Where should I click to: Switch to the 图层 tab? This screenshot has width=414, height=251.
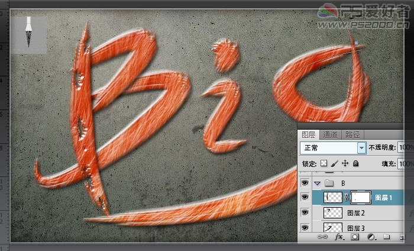coord(308,135)
